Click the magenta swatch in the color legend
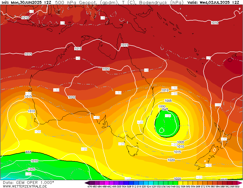This screenshot has width=243, height=188. click(106, 183)
